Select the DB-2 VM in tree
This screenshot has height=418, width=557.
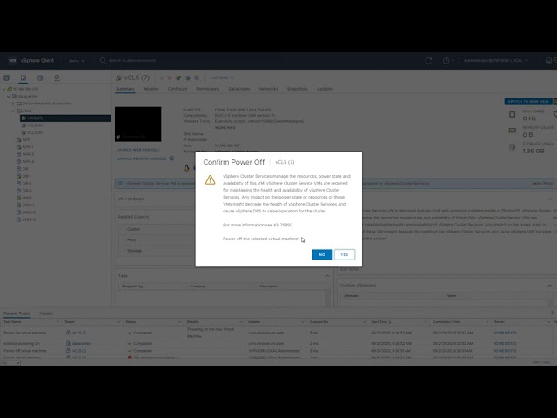click(x=27, y=184)
